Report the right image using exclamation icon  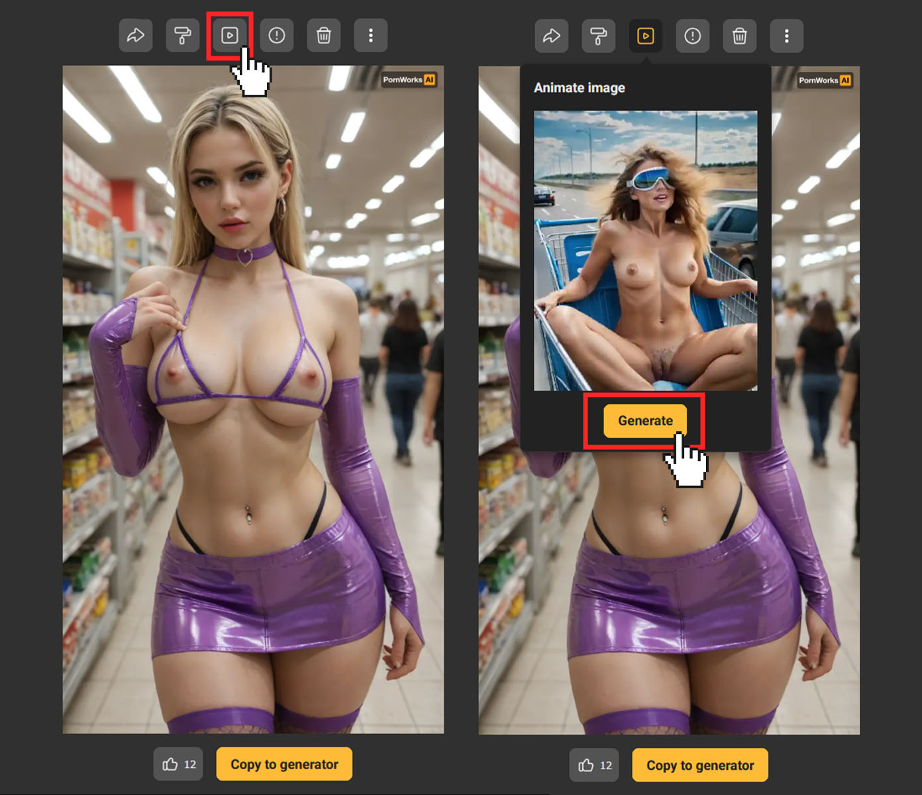tap(693, 36)
